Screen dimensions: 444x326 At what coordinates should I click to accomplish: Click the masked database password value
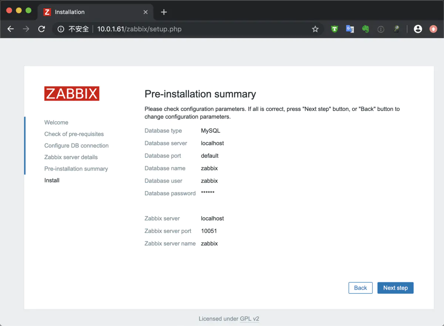pos(208,193)
